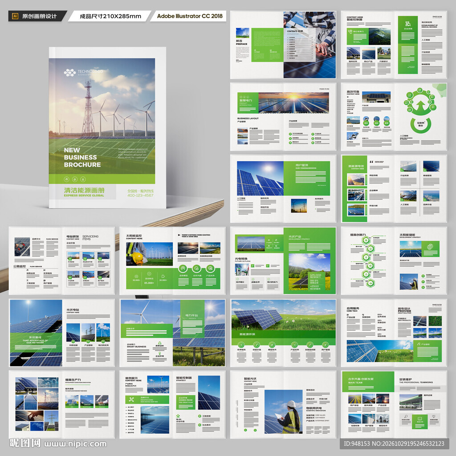Image resolution: width=456 pixels, height=456 pixels.
Task: Click the orange Ai icon
Action: (15, 16)
